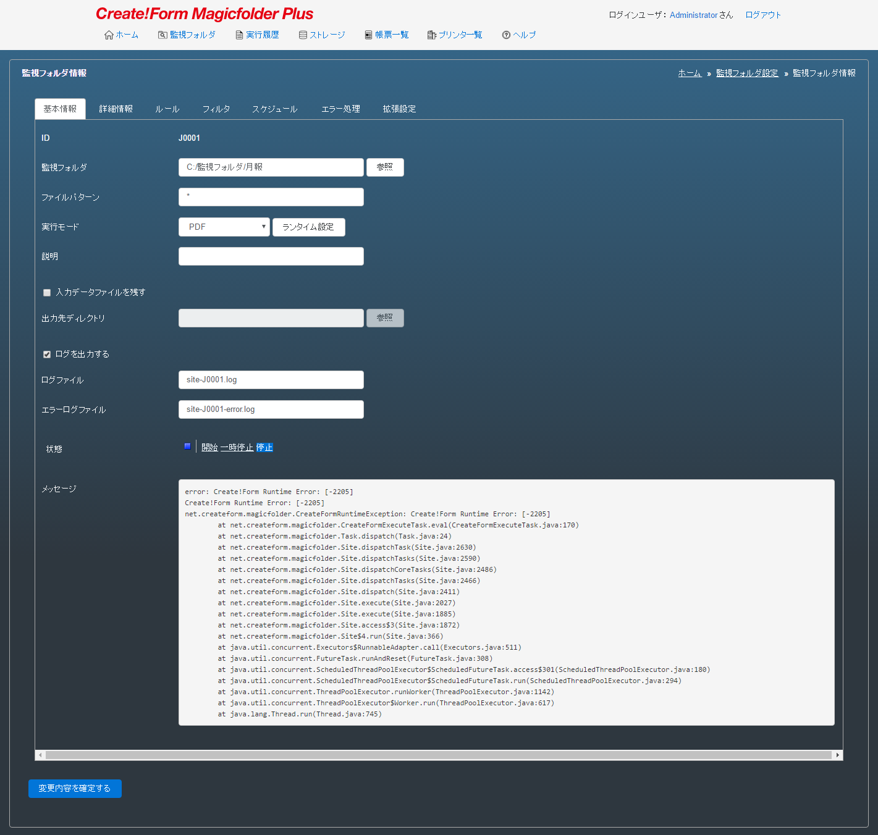The width and height of the screenshot is (878, 835).
Task: Switch to the スケジュール tab
Action: (x=274, y=109)
